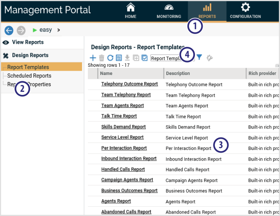Click the Team Agents Report description cell
The width and height of the screenshot is (280, 216).
click(x=187, y=106)
